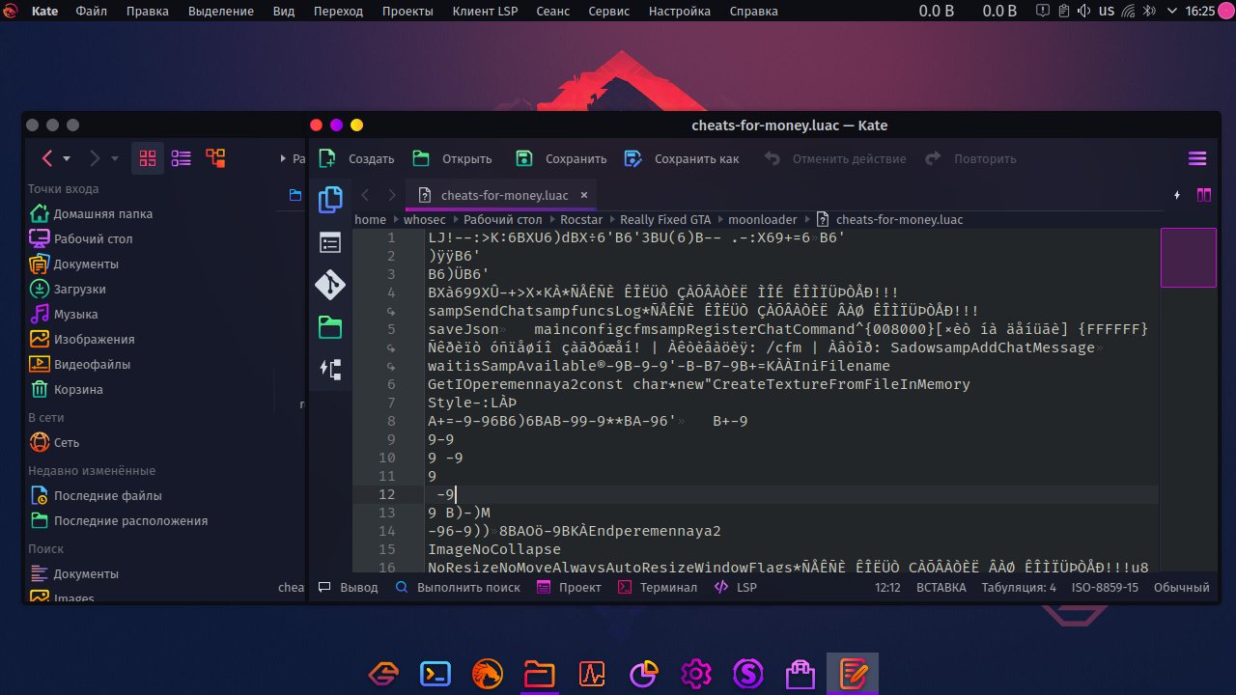
Task: Open the ISO-8859-15 encoding selector
Action: pos(1105,587)
